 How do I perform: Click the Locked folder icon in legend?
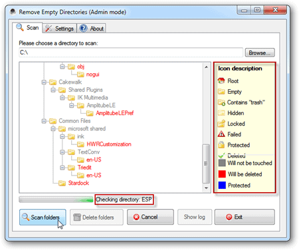(221, 124)
